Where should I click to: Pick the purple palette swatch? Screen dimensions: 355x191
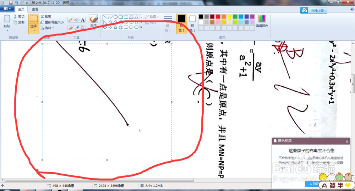(252, 17)
